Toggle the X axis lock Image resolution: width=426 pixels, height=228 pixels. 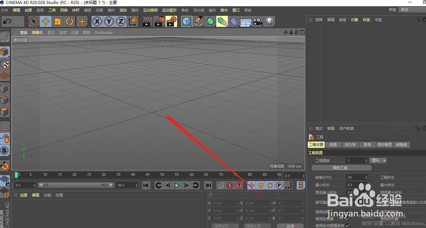(97, 22)
